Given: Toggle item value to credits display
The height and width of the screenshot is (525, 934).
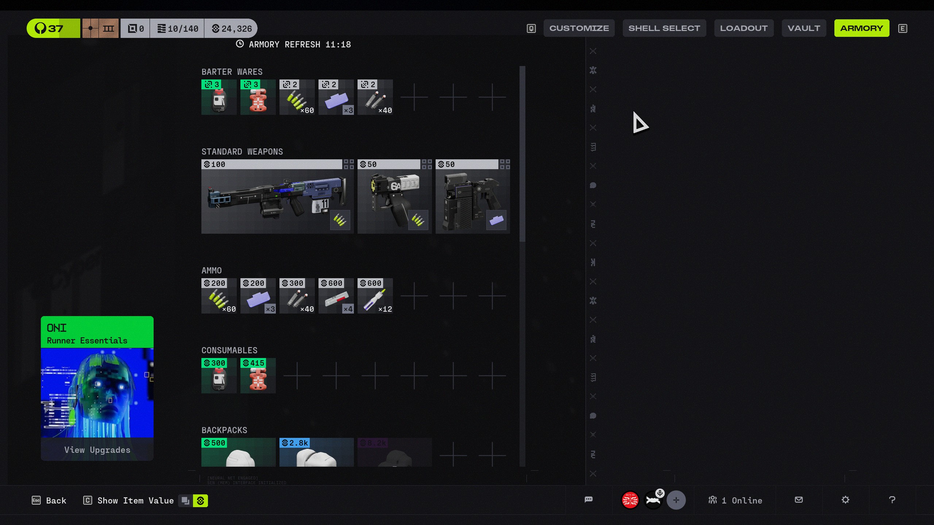Looking at the screenshot, I should click(200, 501).
